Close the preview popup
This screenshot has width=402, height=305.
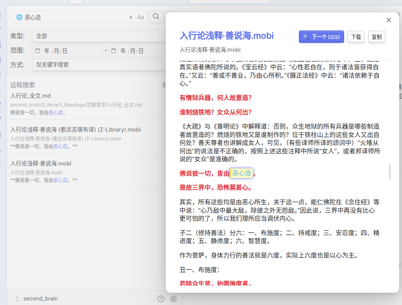tap(389, 20)
